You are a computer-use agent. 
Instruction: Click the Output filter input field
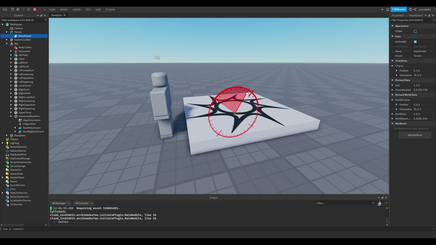pos(344,203)
